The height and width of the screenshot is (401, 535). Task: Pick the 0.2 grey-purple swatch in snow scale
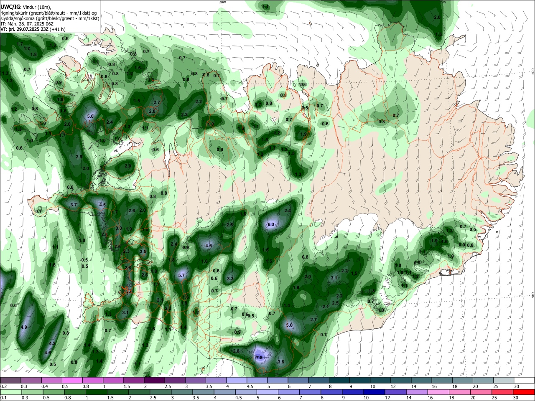click(10, 380)
